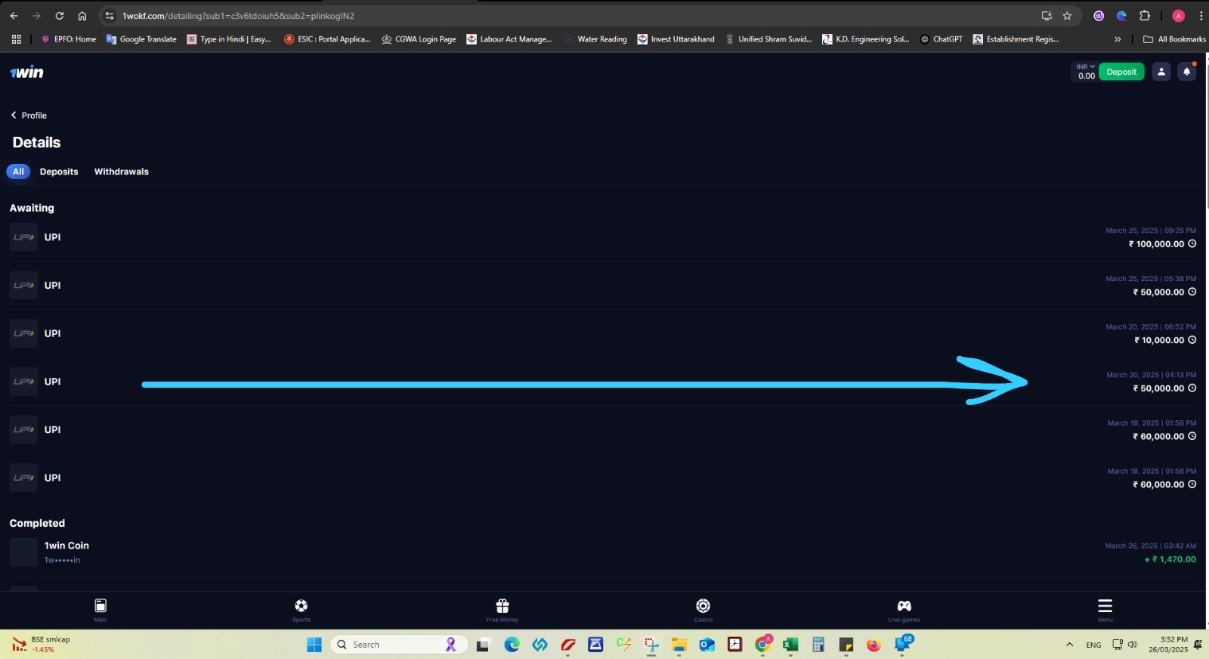
Task: Open the Chrome profile avatar
Action: (1178, 16)
